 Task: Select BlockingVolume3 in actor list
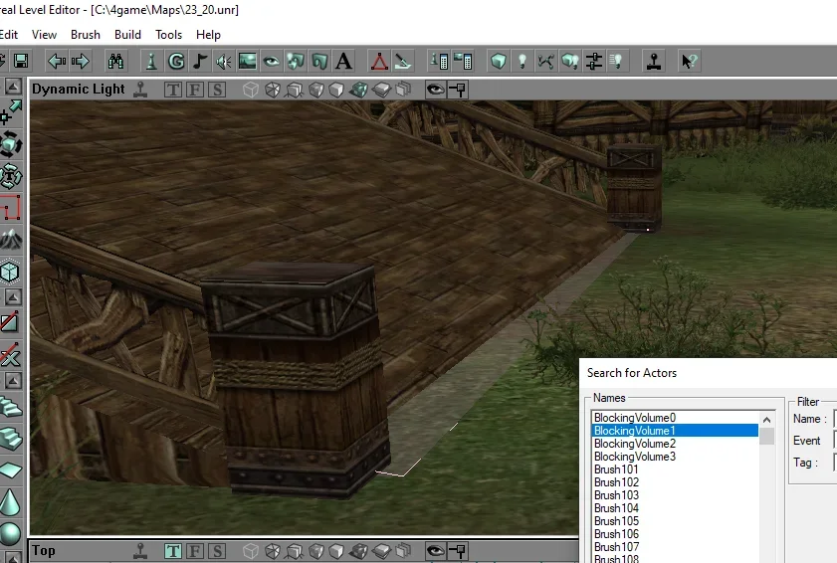click(x=675, y=457)
